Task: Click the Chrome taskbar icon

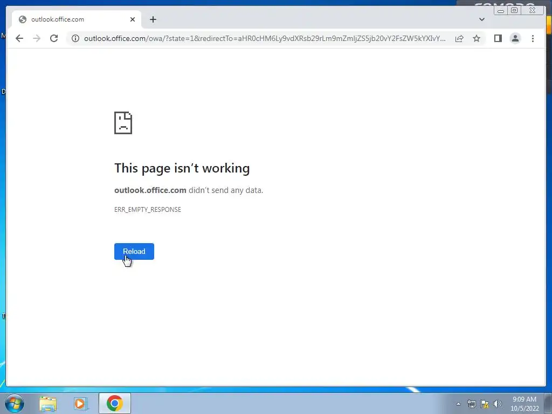Action: point(115,403)
